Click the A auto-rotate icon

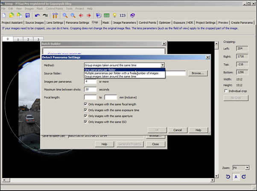236,177
